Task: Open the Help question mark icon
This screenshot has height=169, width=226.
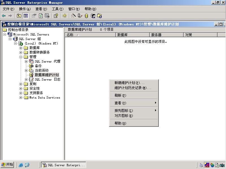Action: pyautogui.click(x=56, y=16)
